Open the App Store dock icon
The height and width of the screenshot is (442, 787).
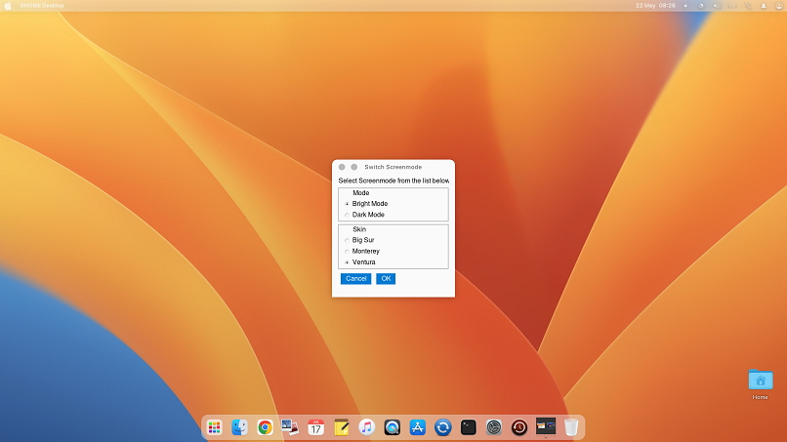pos(418,427)
